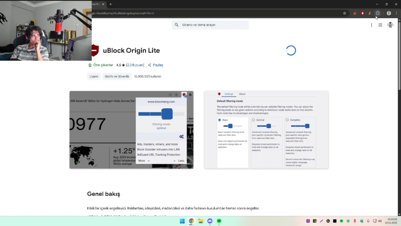Click the black square tray icon
Screen dimensions: 401x226
coord(335,221)
